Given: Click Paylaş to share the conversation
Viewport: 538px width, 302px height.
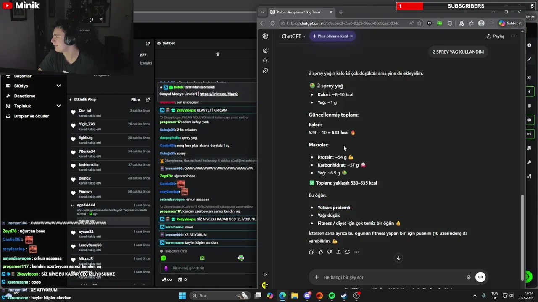Looking at the screenshot, I should pos(496,36).
